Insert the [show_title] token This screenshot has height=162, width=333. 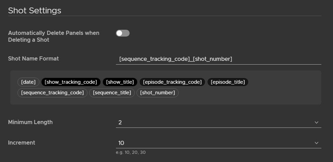click(x=120, y=82)
